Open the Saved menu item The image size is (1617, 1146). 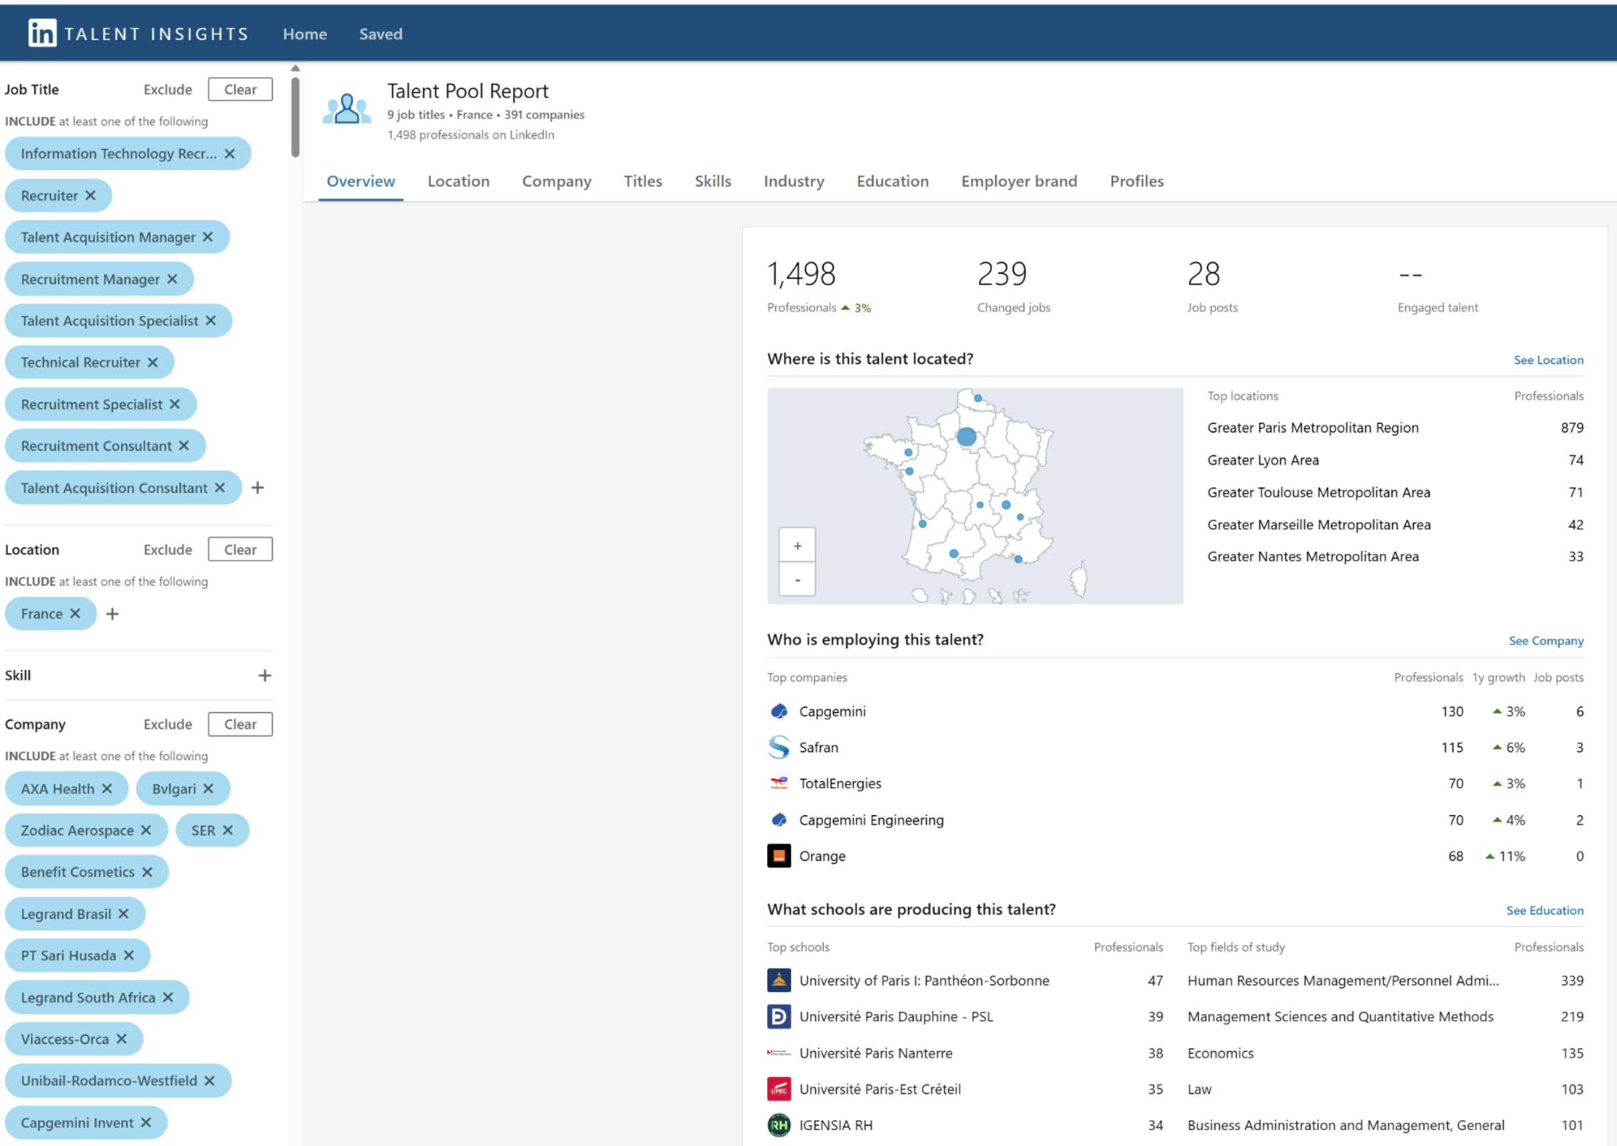coord(381,34)
